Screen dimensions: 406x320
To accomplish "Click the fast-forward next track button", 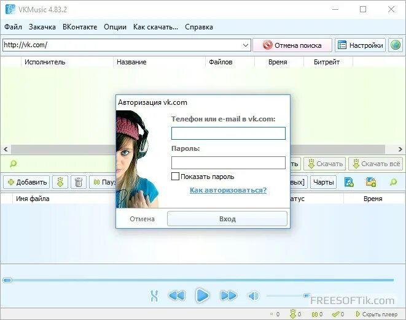I will tap(228, 295).
